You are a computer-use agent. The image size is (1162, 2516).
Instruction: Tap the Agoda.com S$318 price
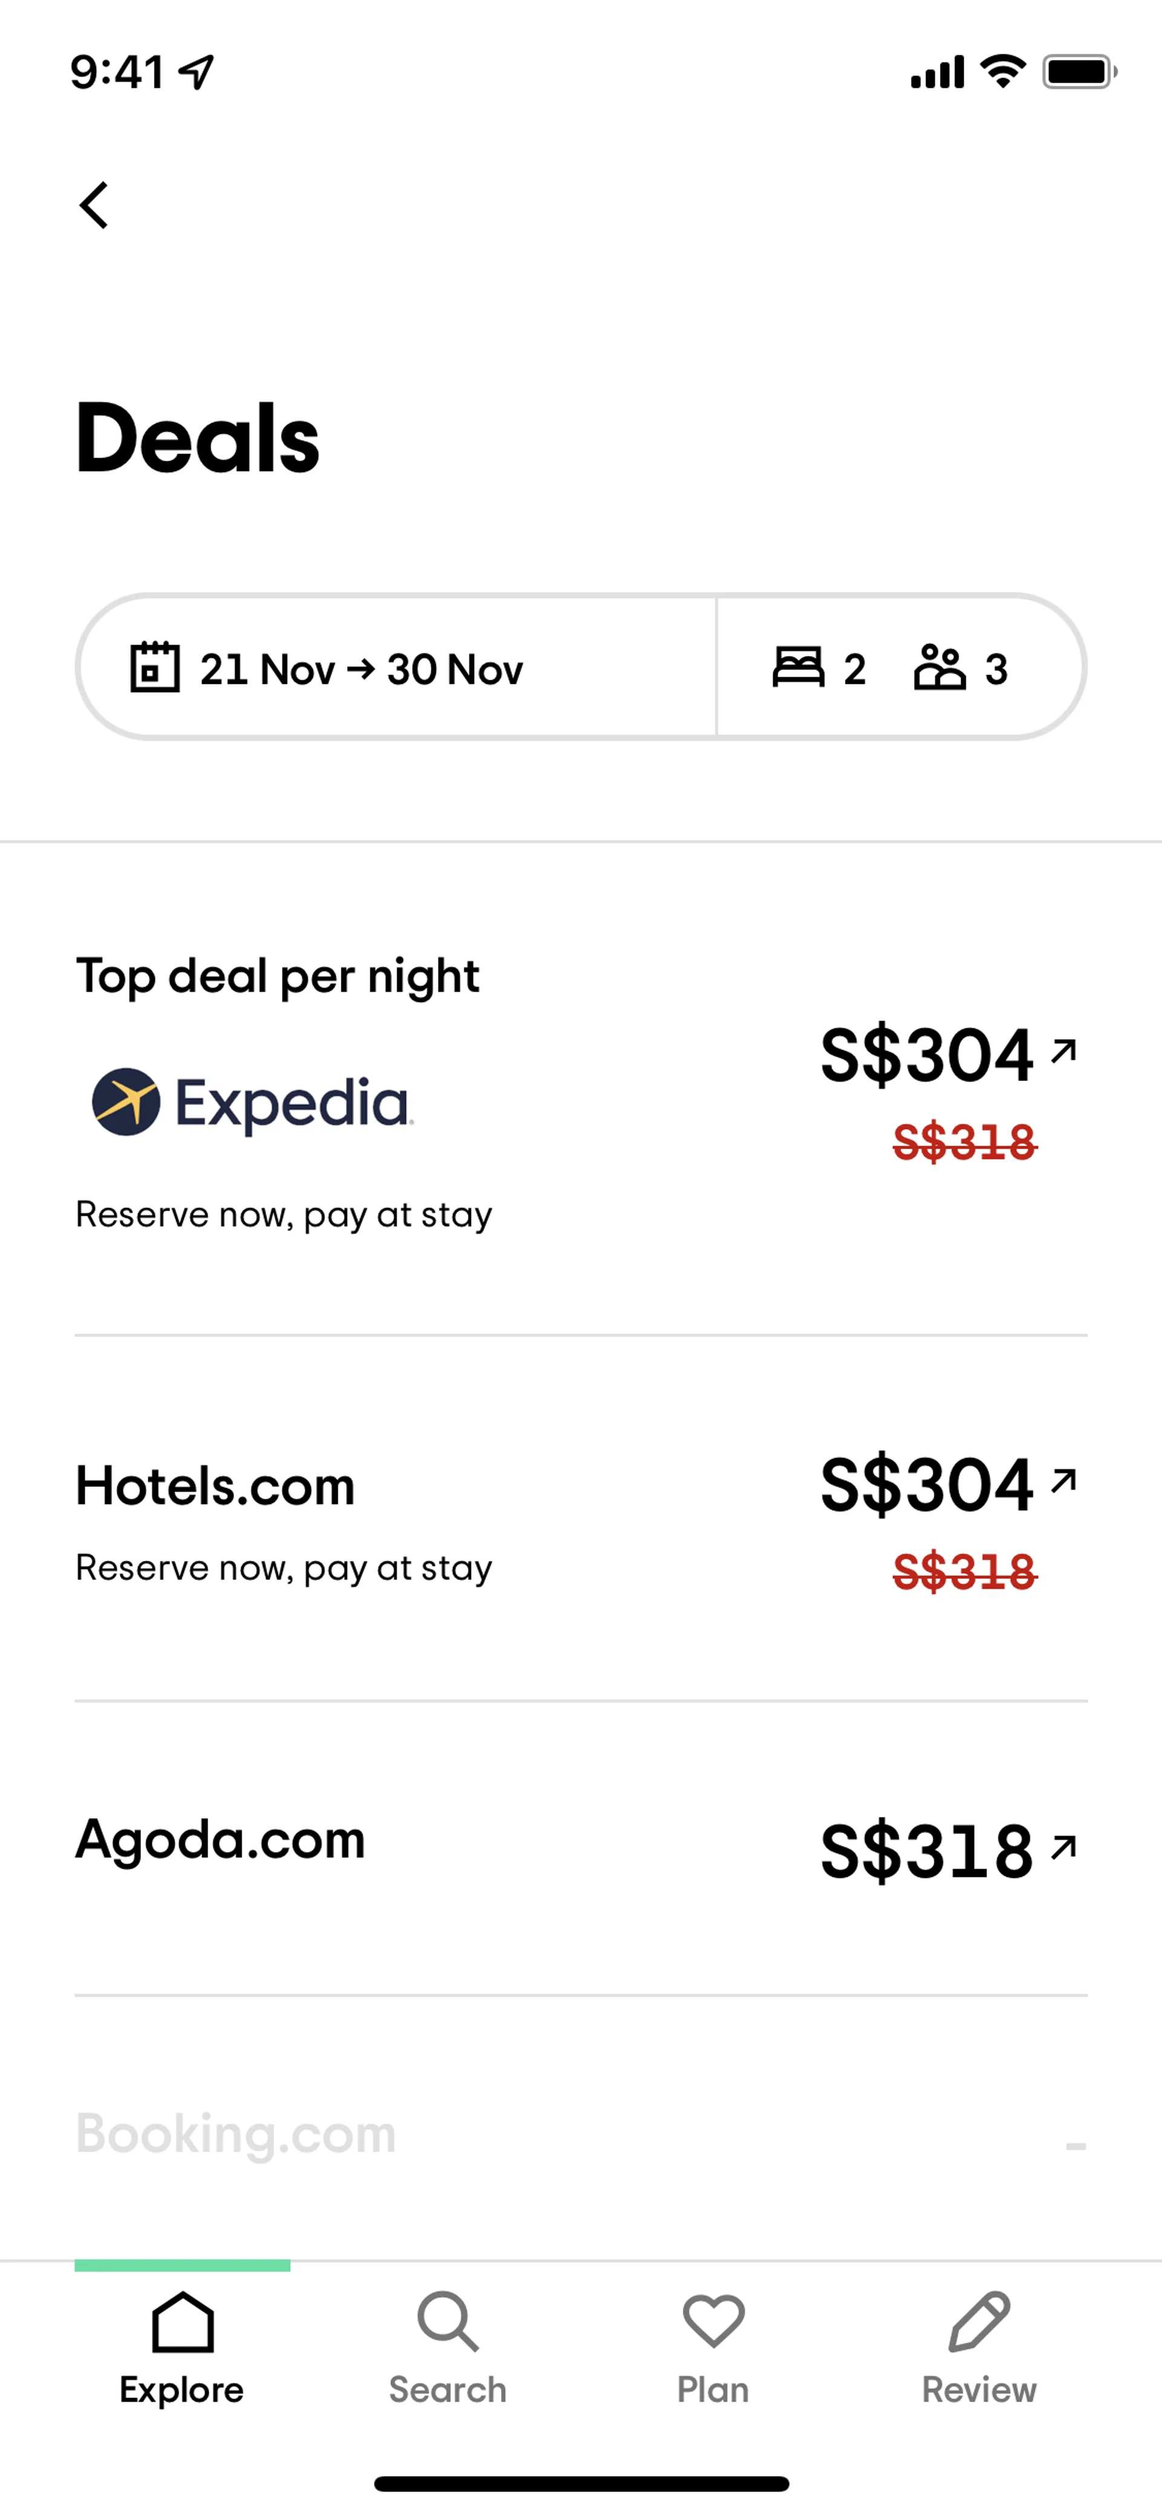tap(927, 1851)
